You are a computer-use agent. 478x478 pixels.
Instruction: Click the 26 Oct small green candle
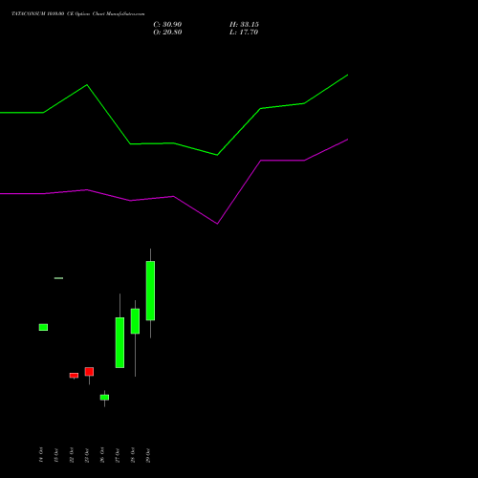[x=104, y=398]
